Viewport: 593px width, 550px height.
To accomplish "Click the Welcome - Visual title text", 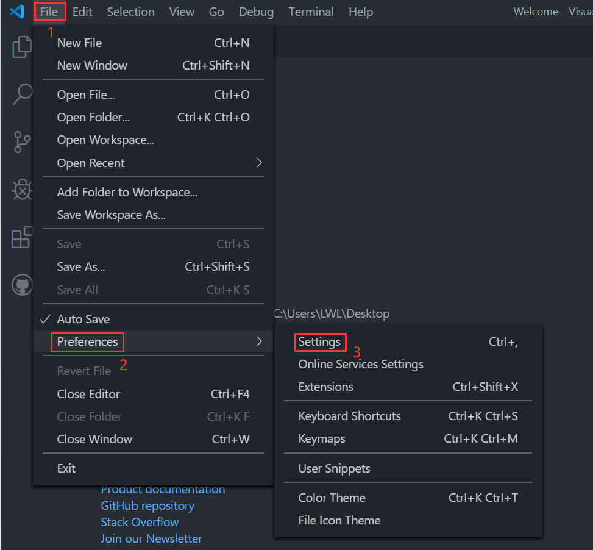I will pyautogui.click(x=553, y=12).
